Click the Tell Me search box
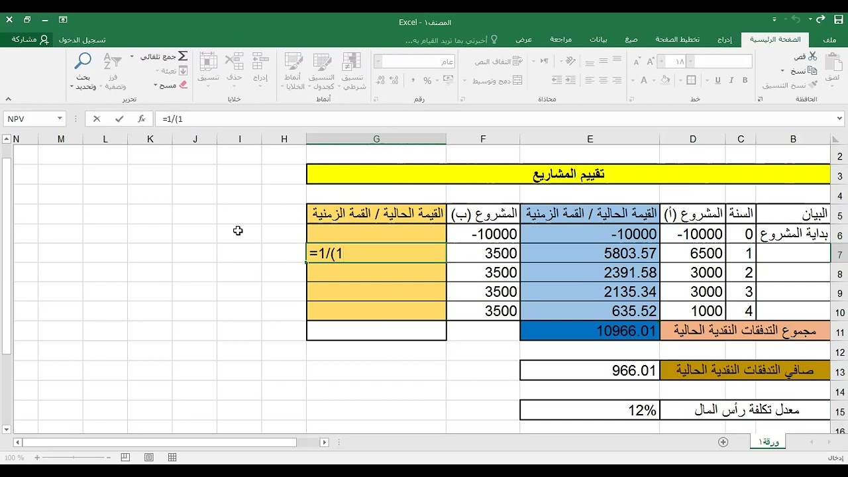848x477 pixels. click(452, 40)
